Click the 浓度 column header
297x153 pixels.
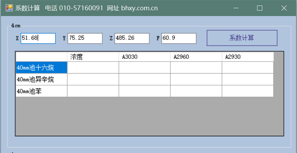click(x=93, y=57)
